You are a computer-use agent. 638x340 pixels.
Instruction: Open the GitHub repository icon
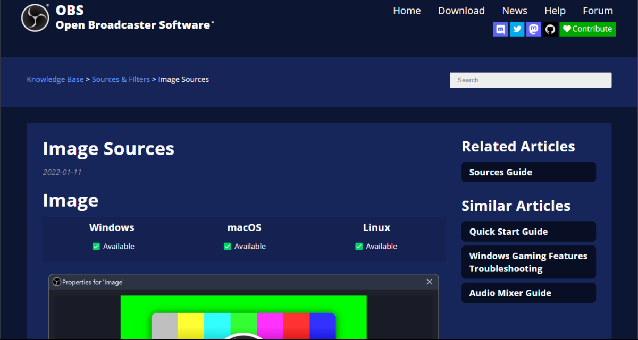tap(550, 29)
